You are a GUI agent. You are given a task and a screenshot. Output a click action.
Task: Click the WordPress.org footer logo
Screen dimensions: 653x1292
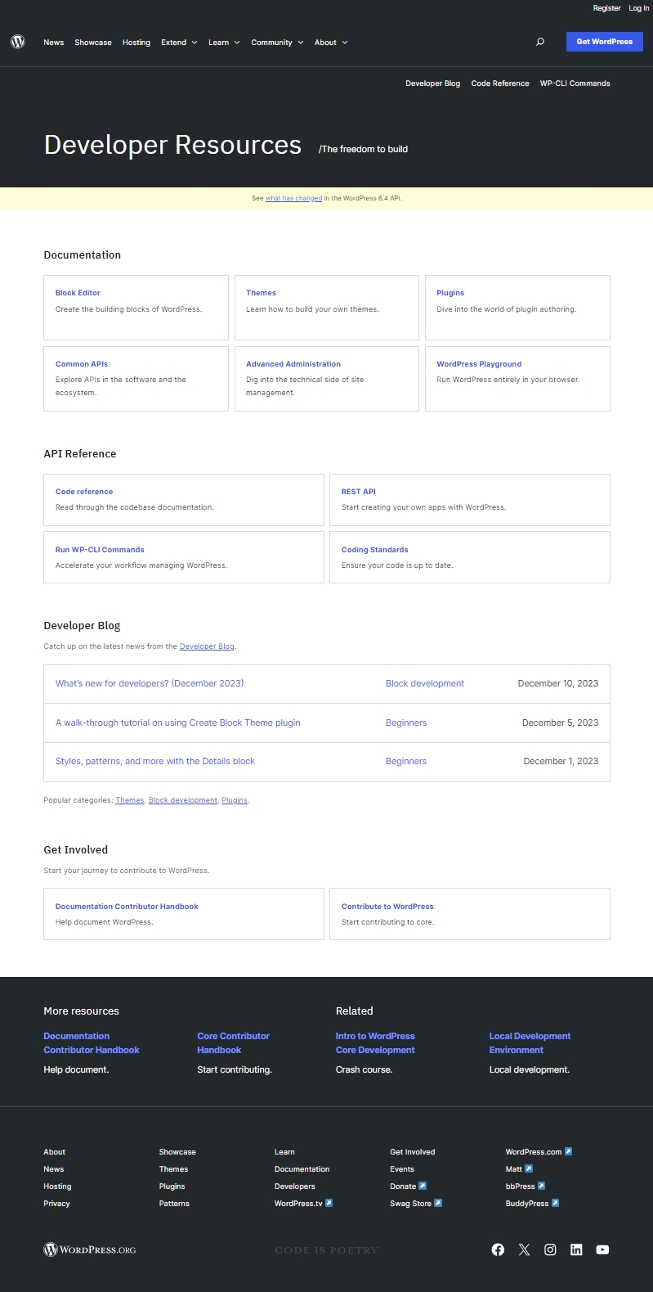(90, 1249)
